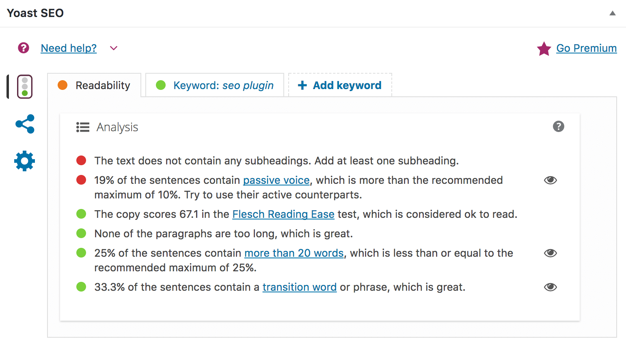Click the green bullet for 25% sentences result

click(x=81, y=253)
